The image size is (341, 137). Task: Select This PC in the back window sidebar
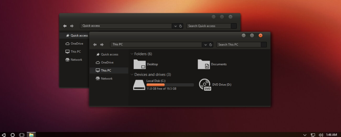(74, 52)
